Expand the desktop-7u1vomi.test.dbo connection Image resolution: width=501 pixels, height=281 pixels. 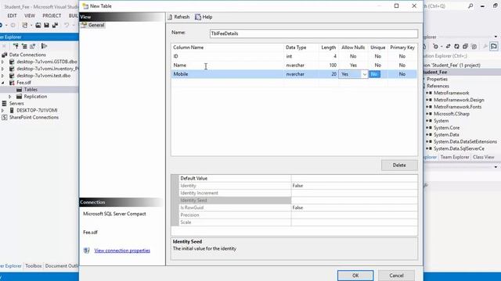(x=3, y=76)
